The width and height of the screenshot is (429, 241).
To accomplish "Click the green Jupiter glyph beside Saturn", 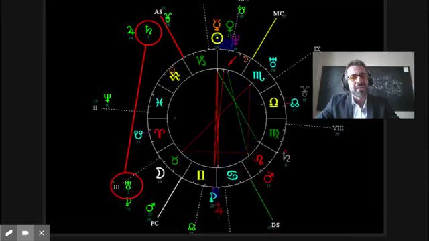I will point(131,31).
